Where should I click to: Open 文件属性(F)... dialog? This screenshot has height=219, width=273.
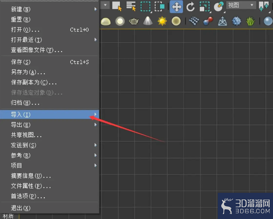coord(50,186)
